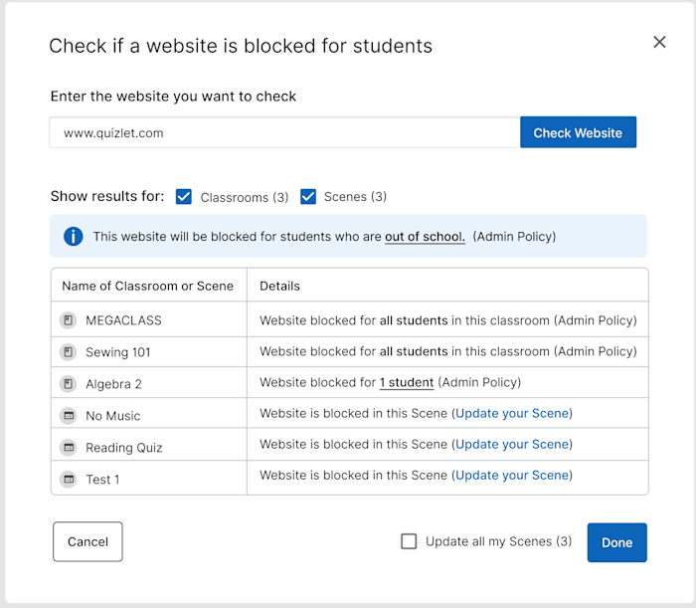The image size is (696, 608).
Task: Uncheck the Scenes (3) checkbox
Action: tap(308, 196)
